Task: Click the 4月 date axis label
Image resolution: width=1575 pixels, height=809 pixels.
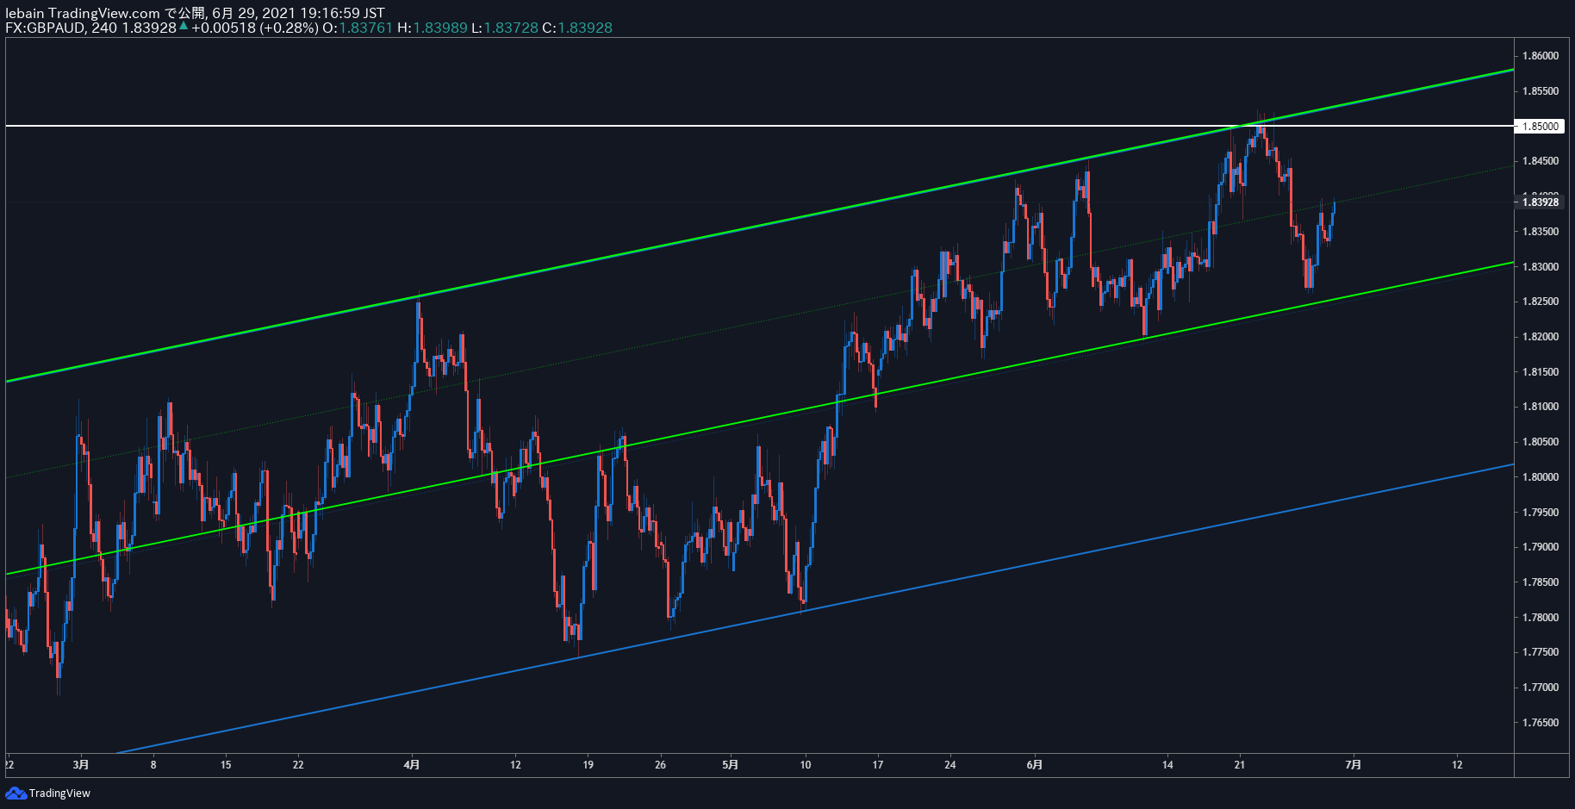Action: click(412, 764)
